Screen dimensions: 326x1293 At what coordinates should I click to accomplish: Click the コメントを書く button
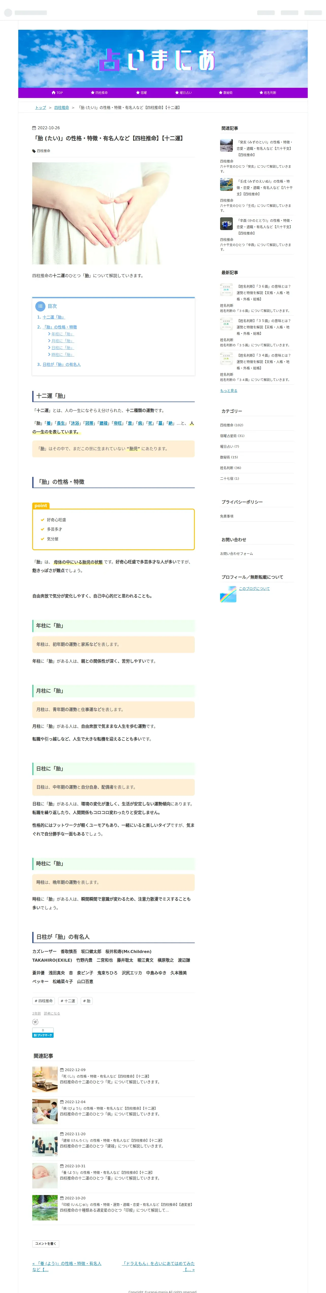tap(45, 1243)
